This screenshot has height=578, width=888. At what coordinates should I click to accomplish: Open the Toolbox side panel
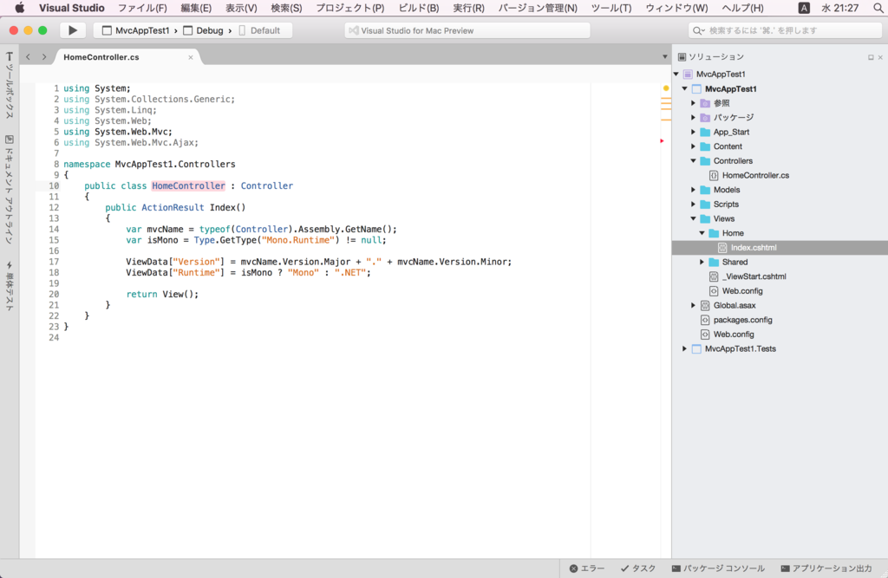[x=9, y=85]
